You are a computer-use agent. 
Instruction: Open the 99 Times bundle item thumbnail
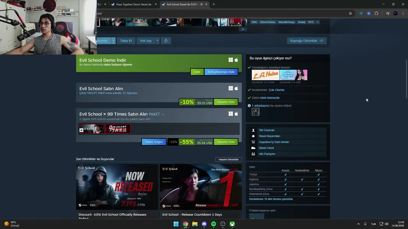[118, 129]
